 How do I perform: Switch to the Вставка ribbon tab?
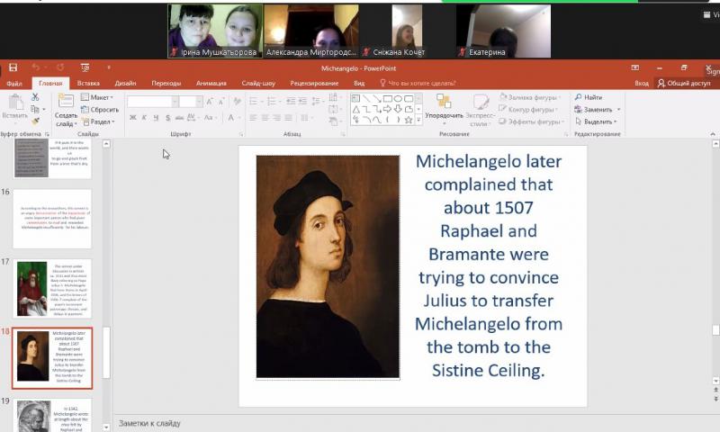click(x=88, y=83)
